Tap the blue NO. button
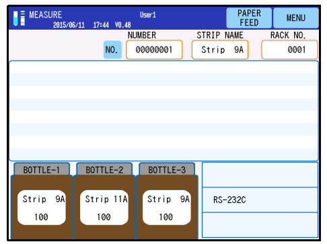This screenshot has height=244, width=327. (x=112, y=50)
